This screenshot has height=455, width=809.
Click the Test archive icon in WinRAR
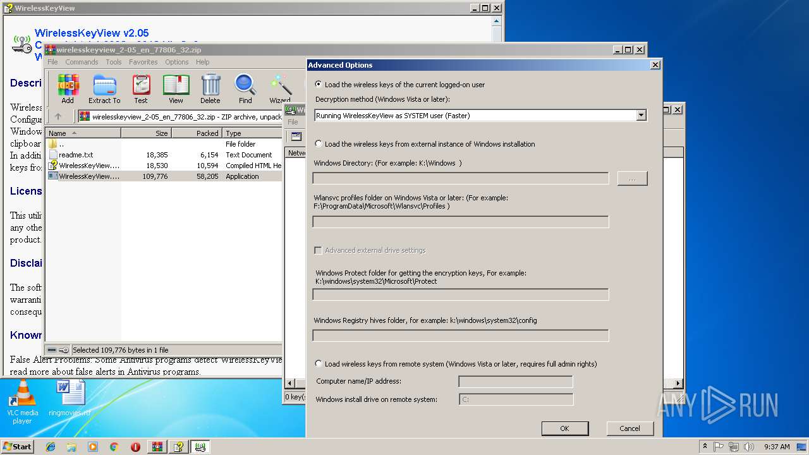point(141,89)
